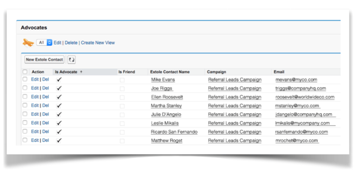Click Is Advocate checkmark for Mike Evans

[59, 80]
